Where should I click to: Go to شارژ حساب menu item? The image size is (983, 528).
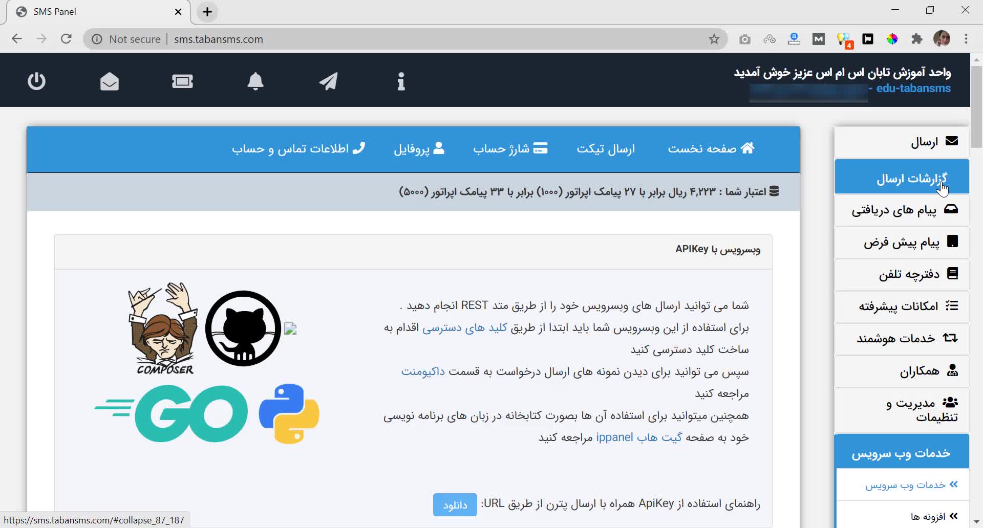point(510,149)
